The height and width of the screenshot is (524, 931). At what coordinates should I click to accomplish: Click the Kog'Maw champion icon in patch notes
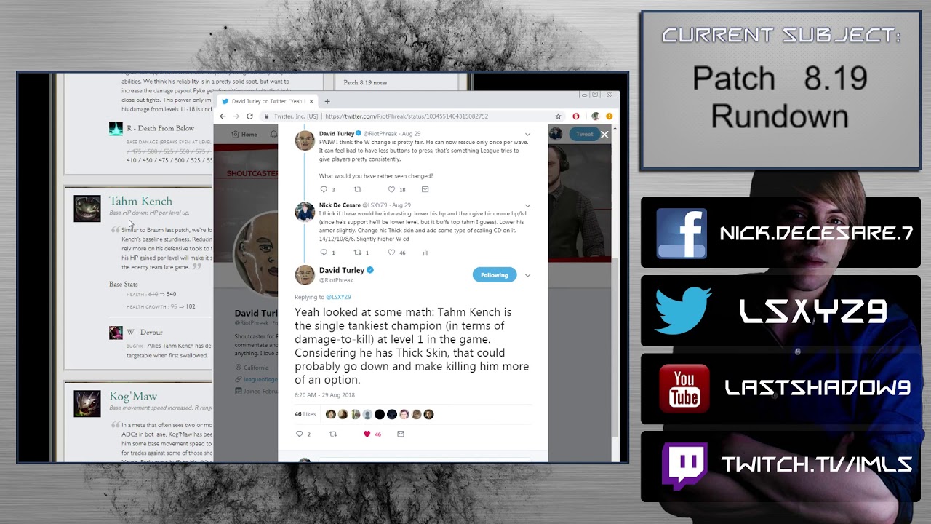tap(87, 403)
